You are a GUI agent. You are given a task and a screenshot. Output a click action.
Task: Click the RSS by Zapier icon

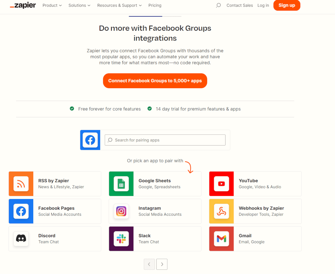[x=21, y=184]
